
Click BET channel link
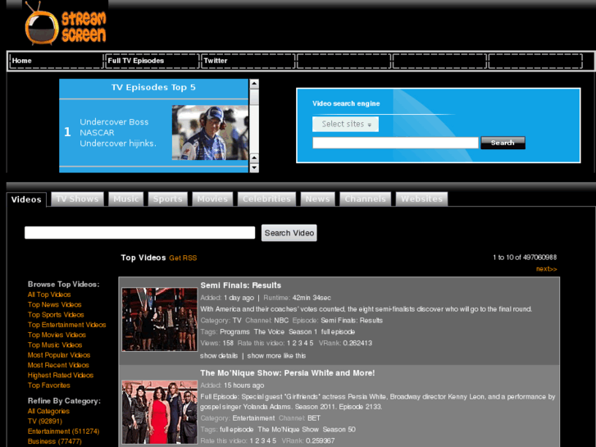(x=314, y=418)
